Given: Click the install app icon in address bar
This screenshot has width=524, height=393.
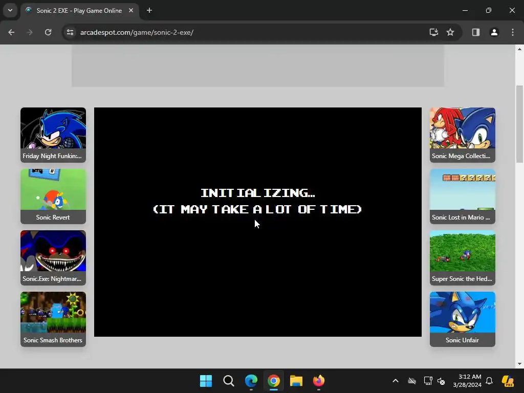Looking at the screenshot, I should coord(433,32).
